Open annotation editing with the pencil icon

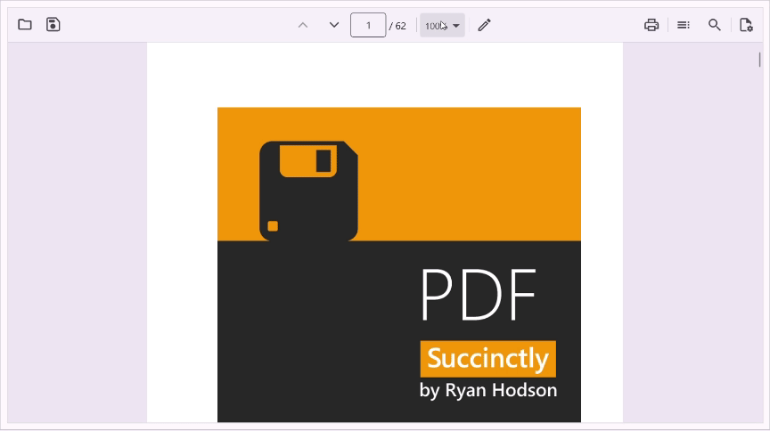[484, 25]
